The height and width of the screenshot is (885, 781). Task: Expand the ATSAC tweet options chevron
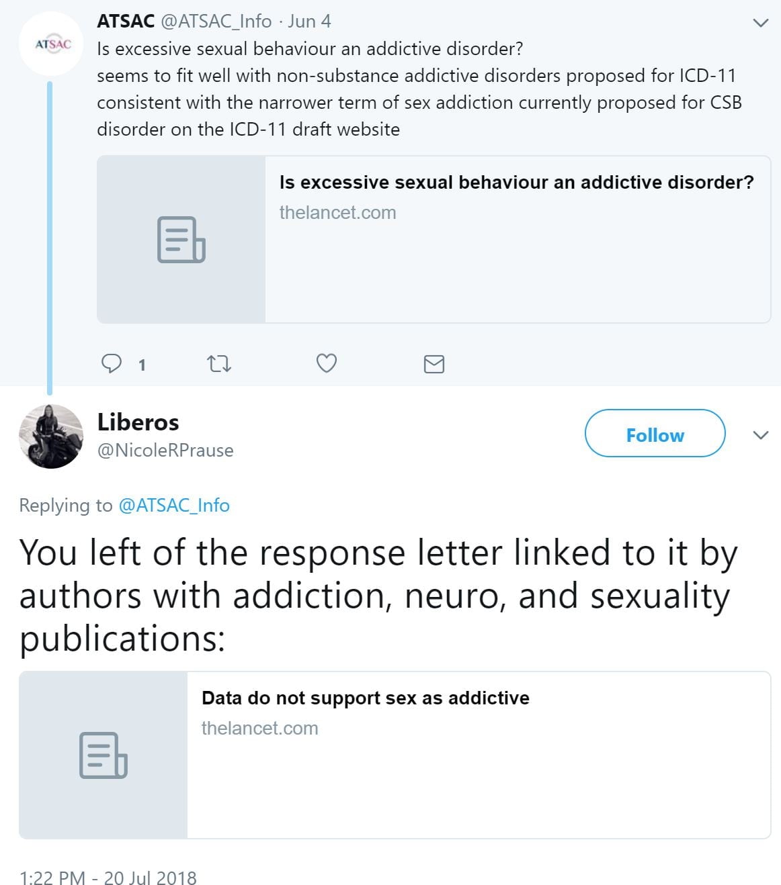click(760, 23)
